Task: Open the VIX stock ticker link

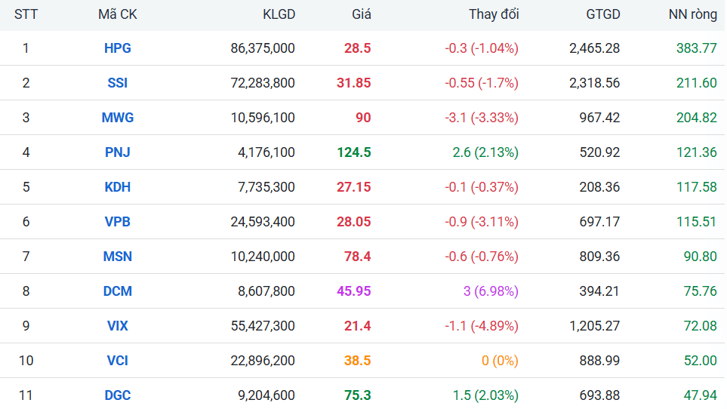Action: 117,326
